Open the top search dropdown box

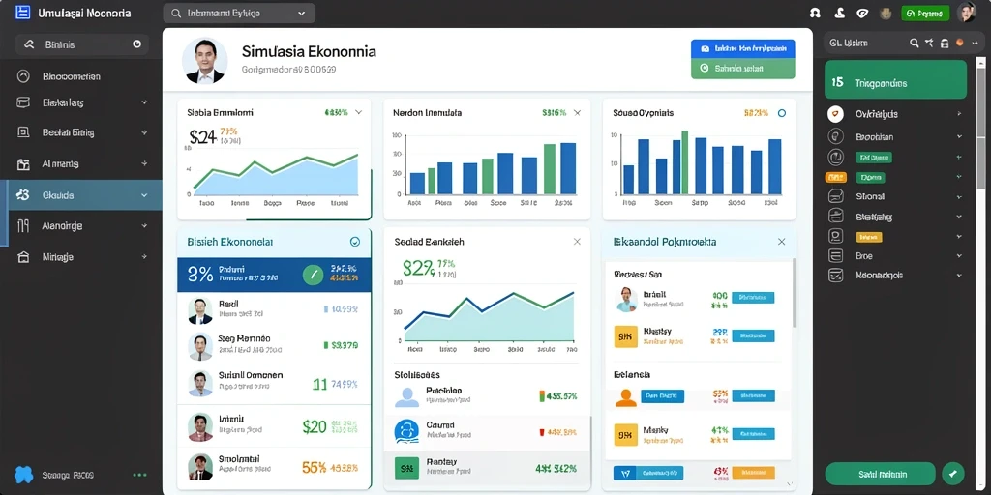239,13
